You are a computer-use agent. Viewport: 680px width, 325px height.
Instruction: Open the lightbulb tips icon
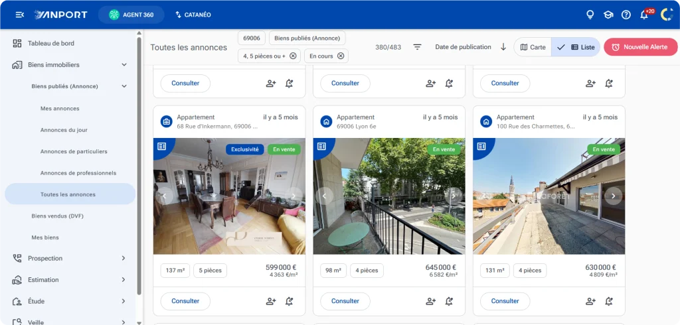pyautogui.click(x=590, y=15)
